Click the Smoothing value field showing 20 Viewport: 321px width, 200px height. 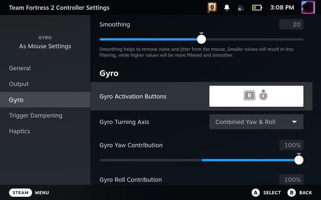pyautogui.click(x=291, y=25)
